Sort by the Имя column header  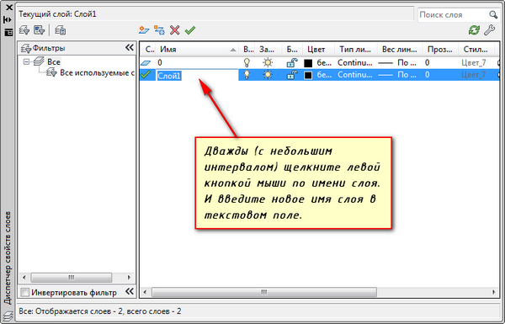[197, 50]
